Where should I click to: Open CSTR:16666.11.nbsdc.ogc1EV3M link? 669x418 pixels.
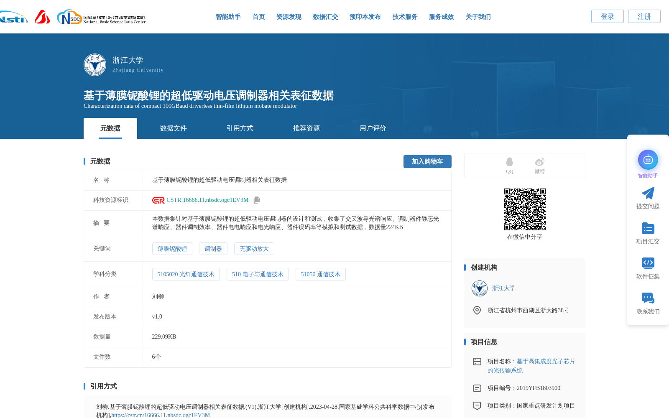coord(207,200)
